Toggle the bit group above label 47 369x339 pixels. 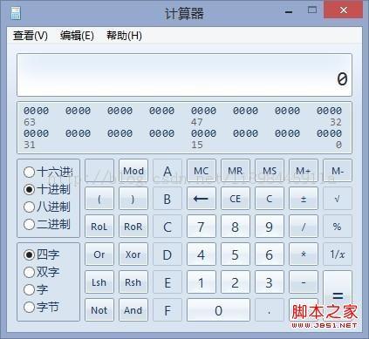[203, 111]
